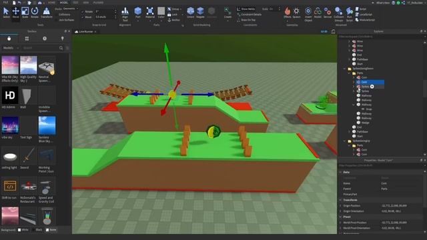Toggle the Join Surfaces checkbox

pos(56,20)
